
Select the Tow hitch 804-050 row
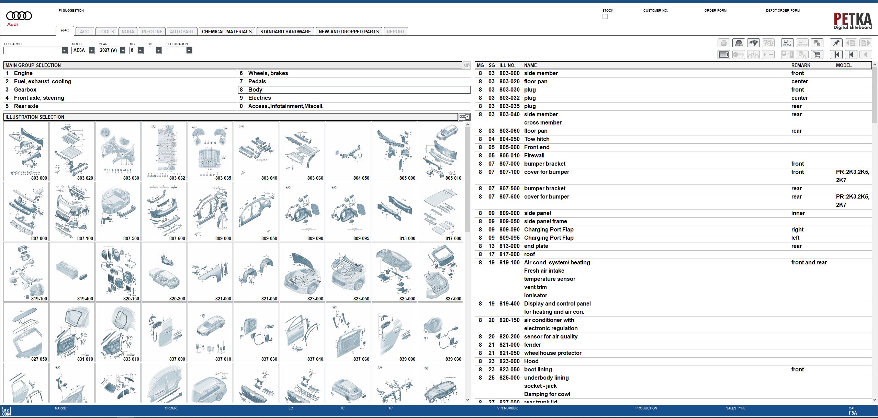pyautogui.click(x=673, y=139)
